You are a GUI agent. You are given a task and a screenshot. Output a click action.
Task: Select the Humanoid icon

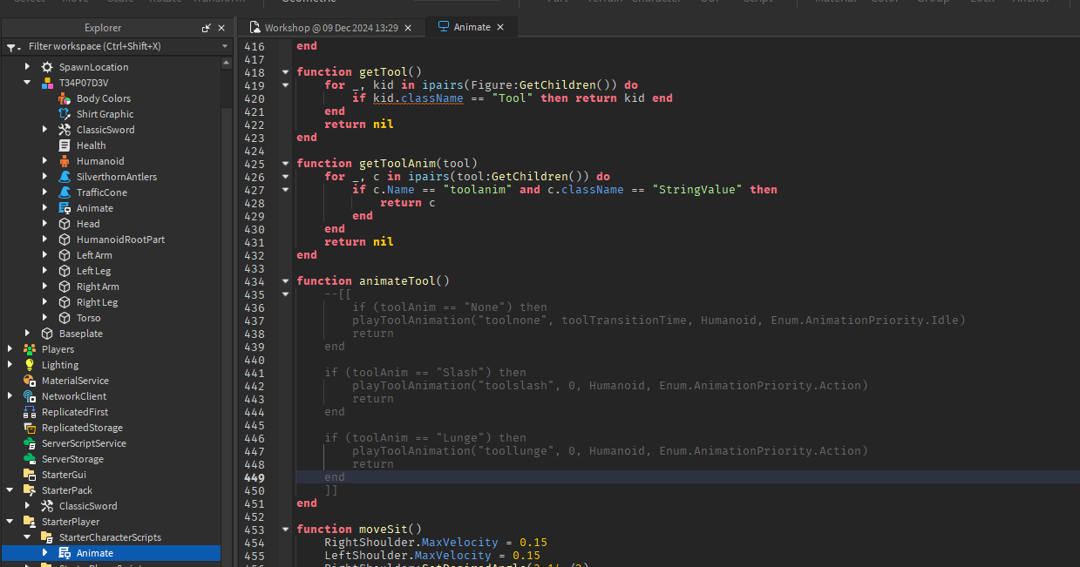pos(65,160)
